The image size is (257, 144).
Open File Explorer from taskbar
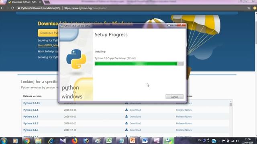click(39, 141)
